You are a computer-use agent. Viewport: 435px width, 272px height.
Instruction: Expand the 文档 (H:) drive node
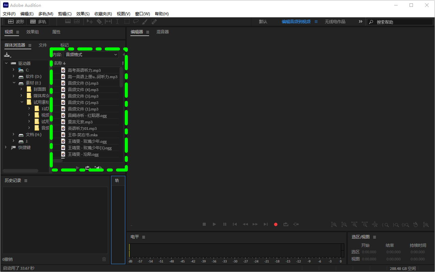point(14,135)
